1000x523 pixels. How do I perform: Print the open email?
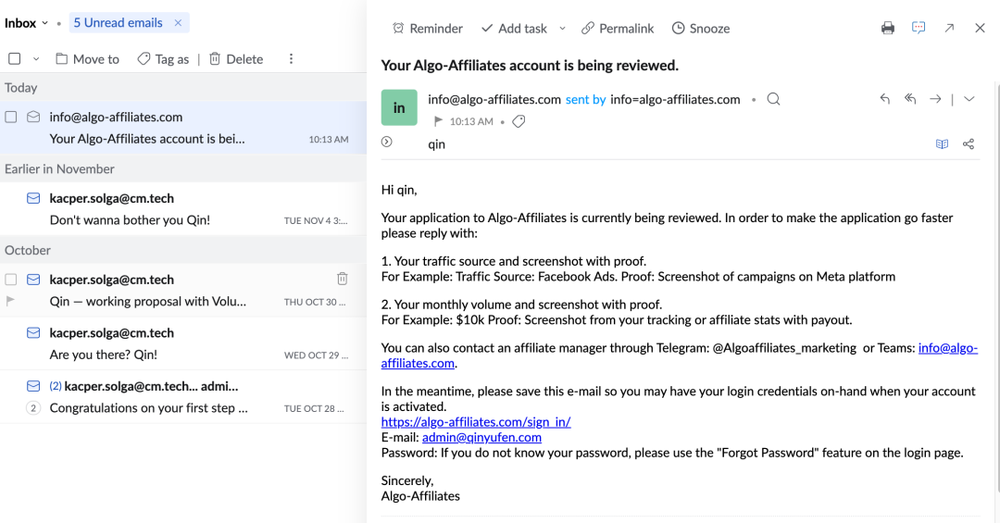tap(888, 28)
